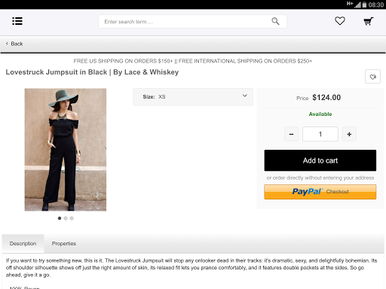Image resolution: width=386 pixels, height=289 pixels.
Task: Show the second product image dot
Action: [66, 218]
